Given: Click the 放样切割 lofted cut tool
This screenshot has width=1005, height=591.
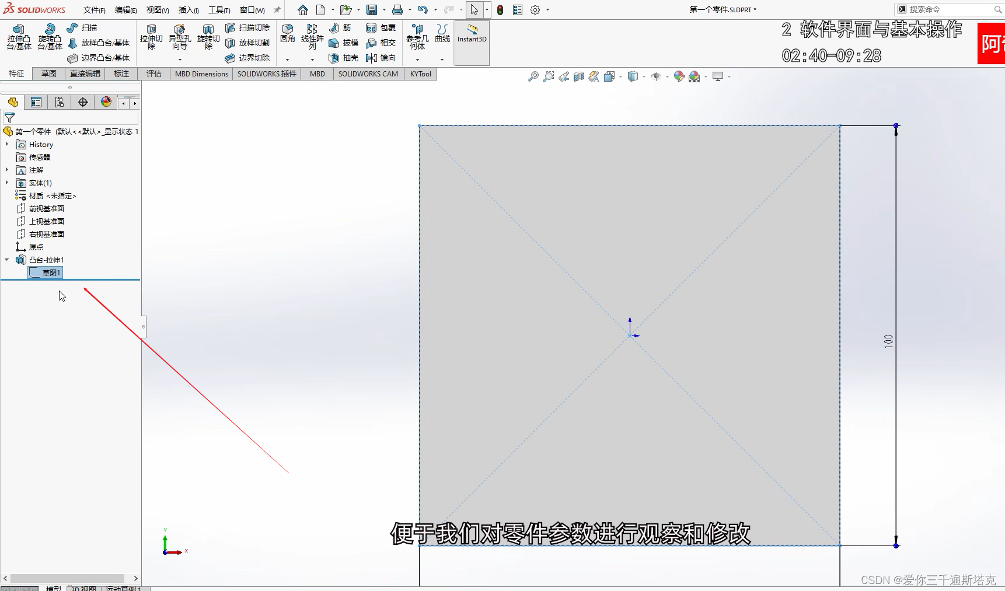Looking at the screenshot, I should click(247, 43).
